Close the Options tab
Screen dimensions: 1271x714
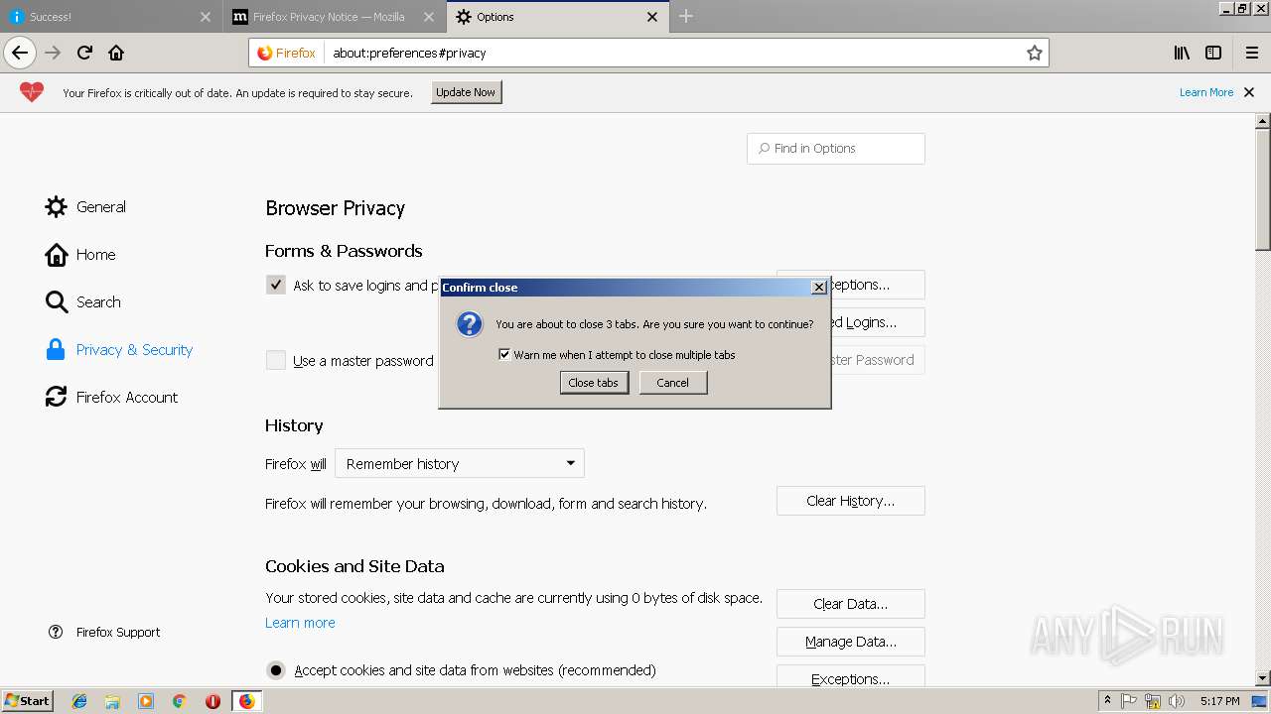(652, 17)
